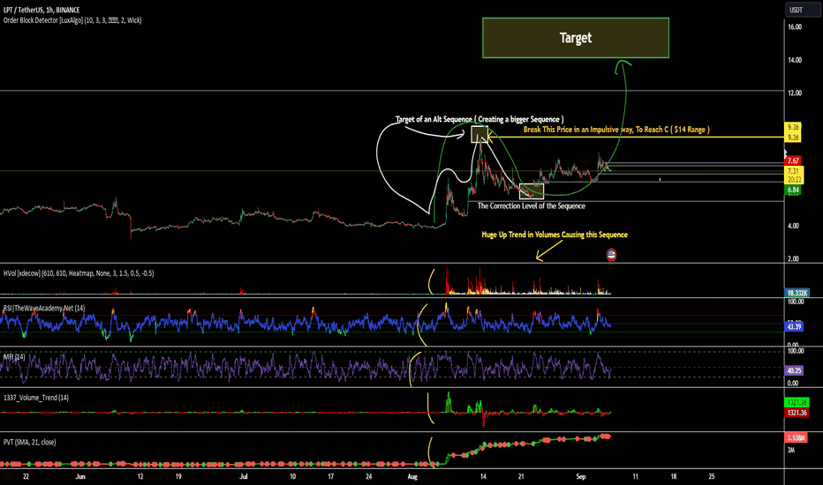
Task: Click the 14 date label on time axis
Action: (483, 476)
